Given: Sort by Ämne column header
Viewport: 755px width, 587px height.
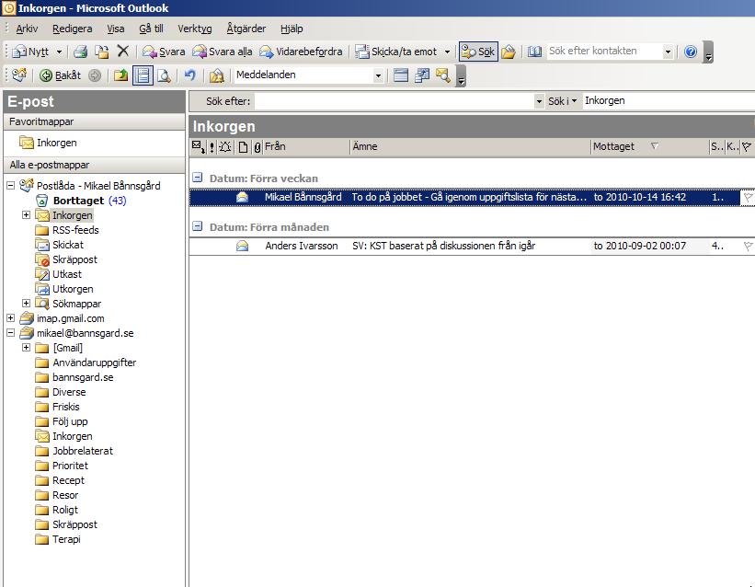Looking at the screenshot, I should tap(470, 146).
